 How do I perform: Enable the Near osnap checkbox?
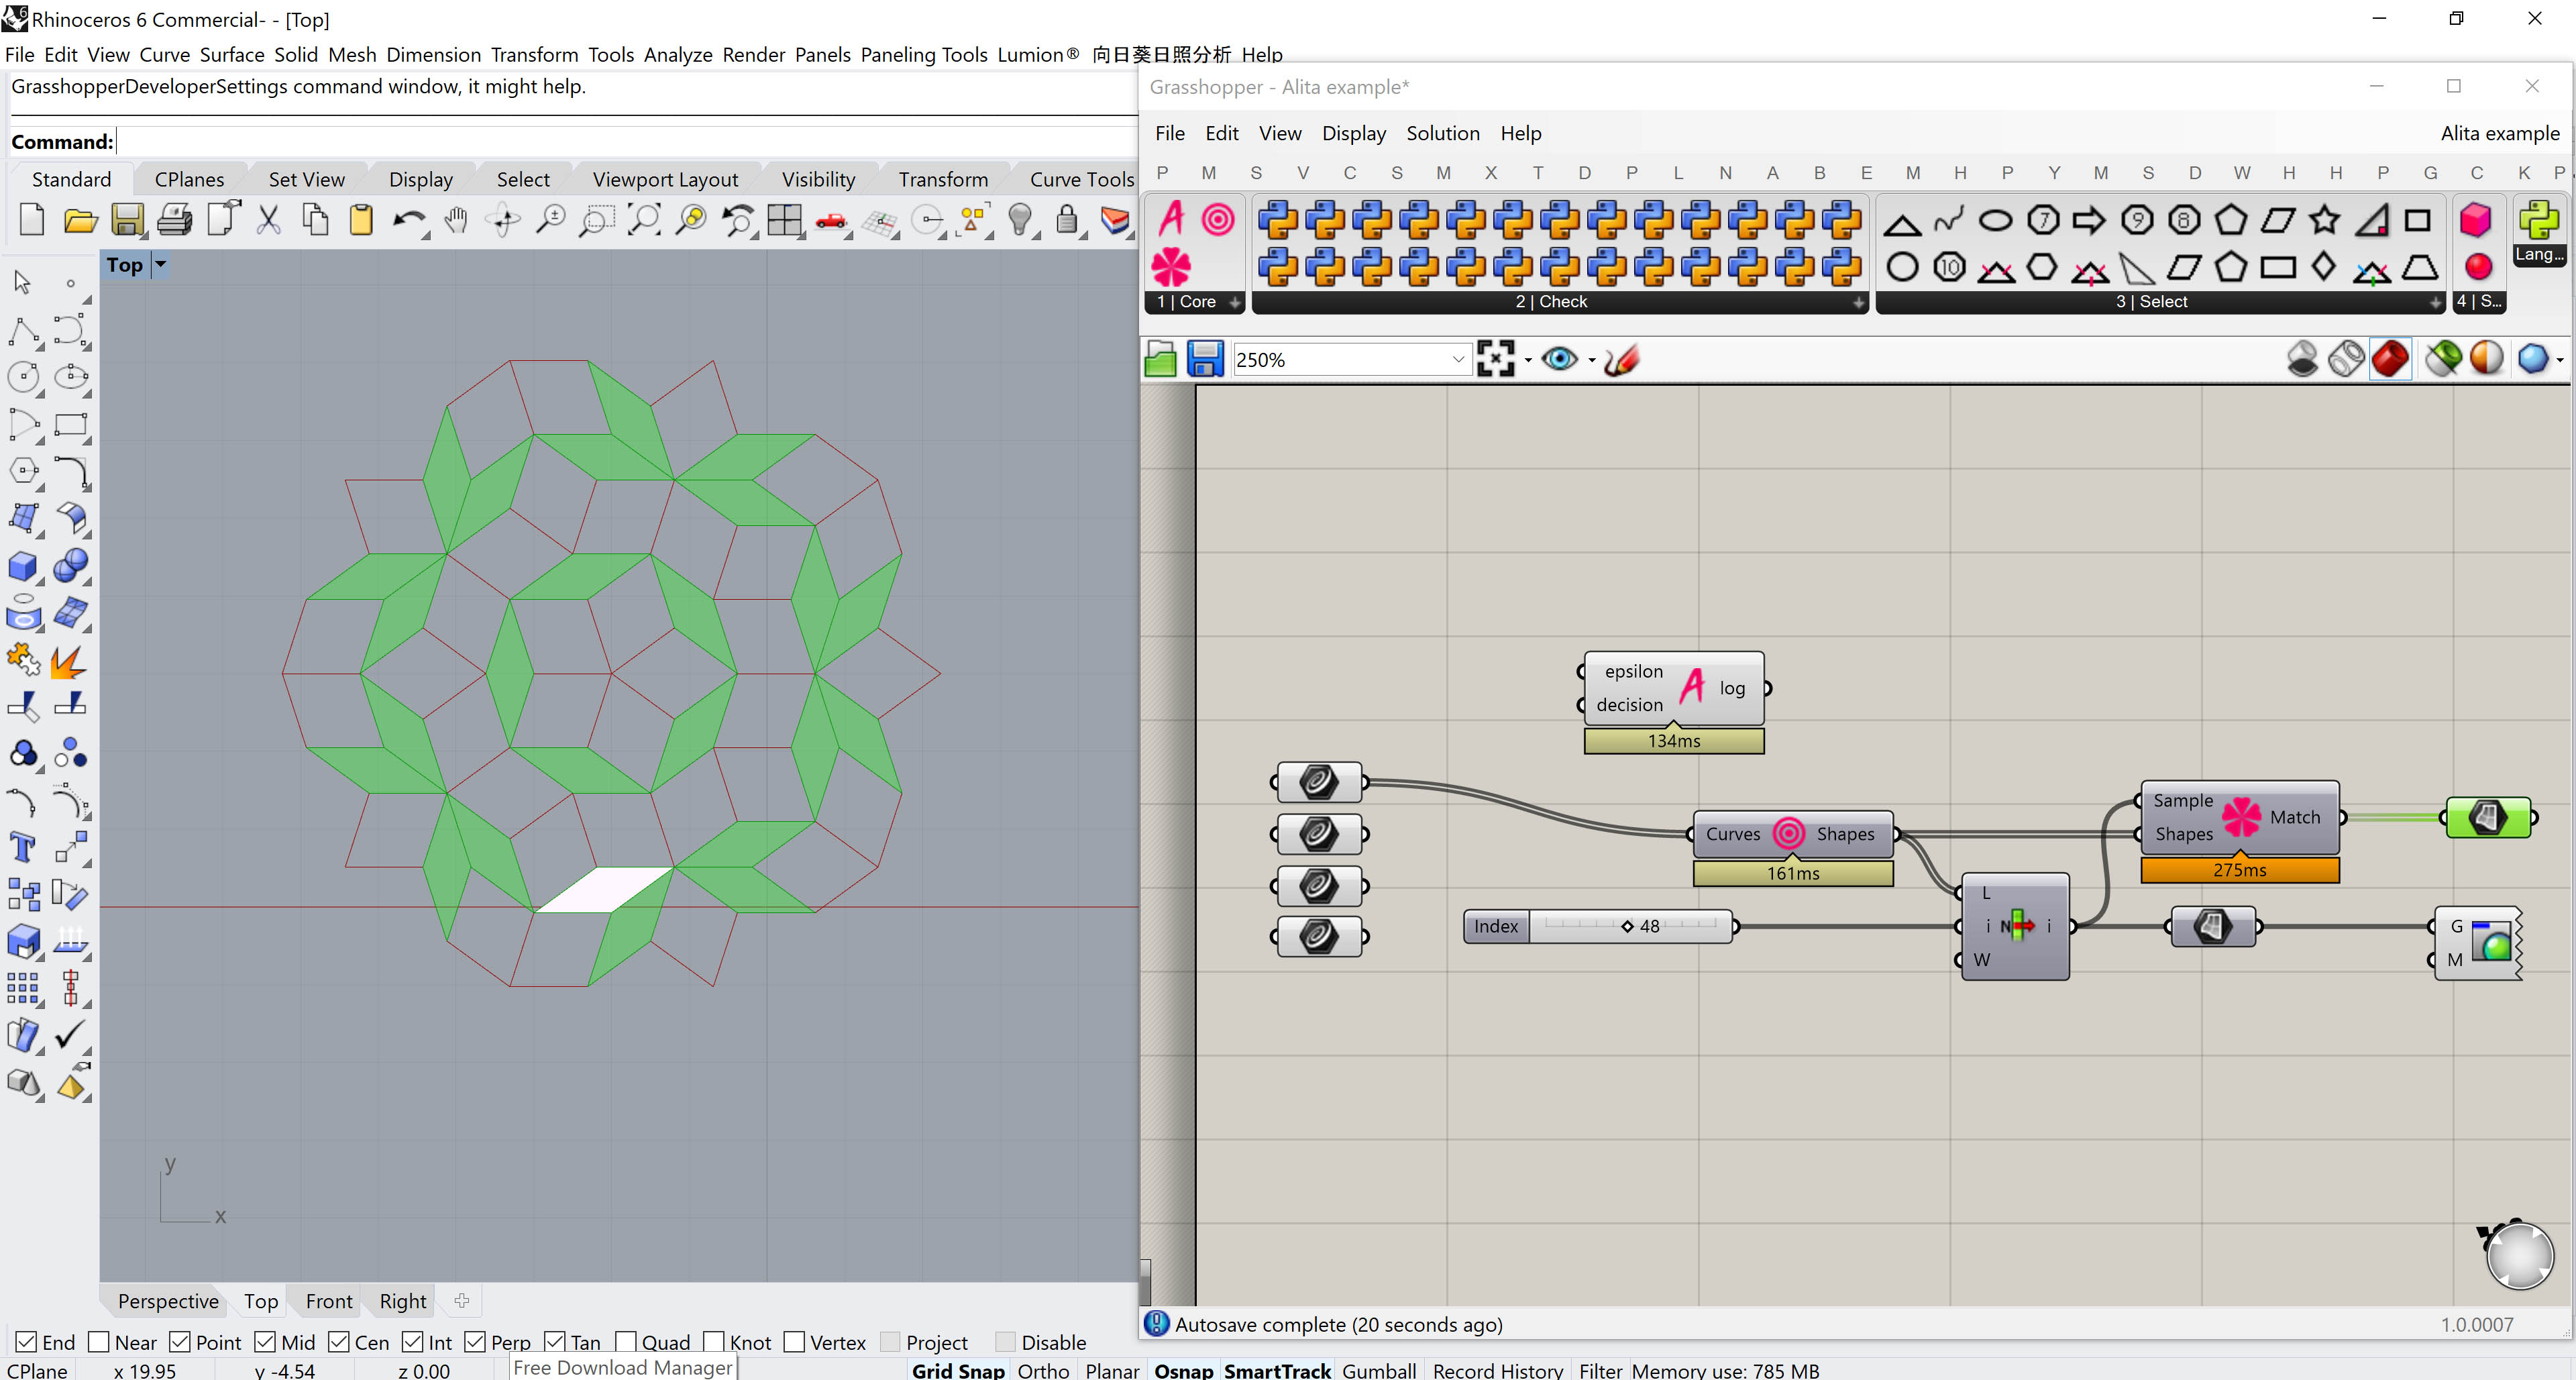coord(99,1342)
